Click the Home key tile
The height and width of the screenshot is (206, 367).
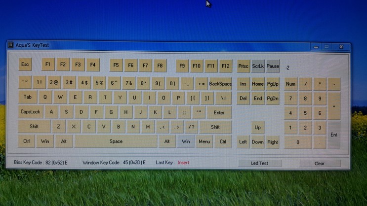258,84
